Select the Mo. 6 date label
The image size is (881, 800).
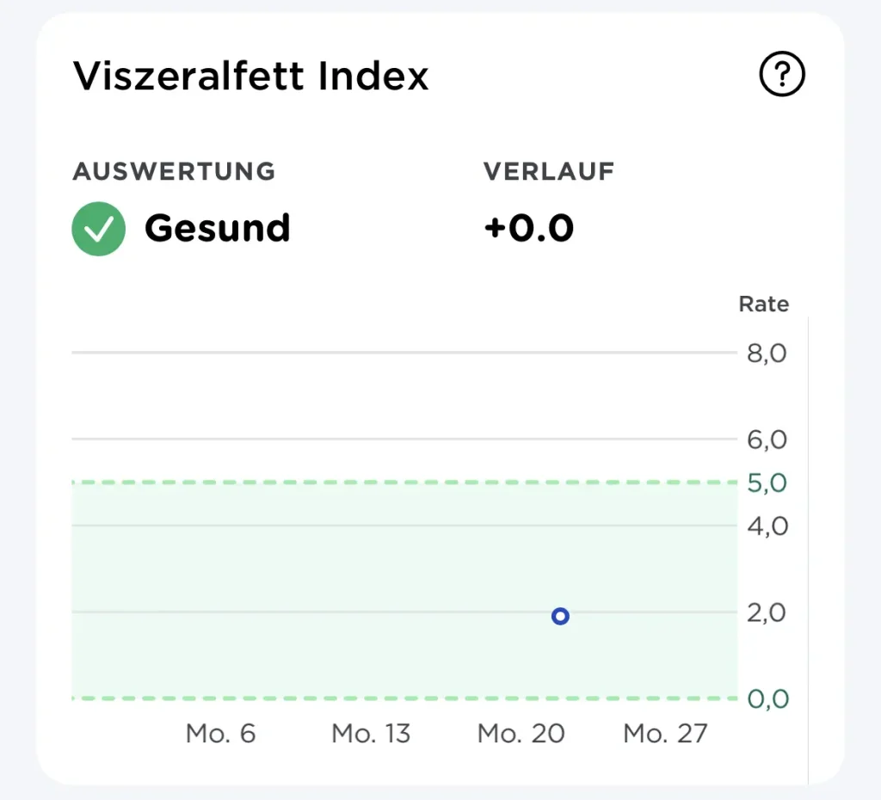[221, 733]
